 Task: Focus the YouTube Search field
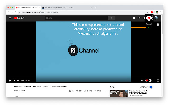tap(77, 18)
